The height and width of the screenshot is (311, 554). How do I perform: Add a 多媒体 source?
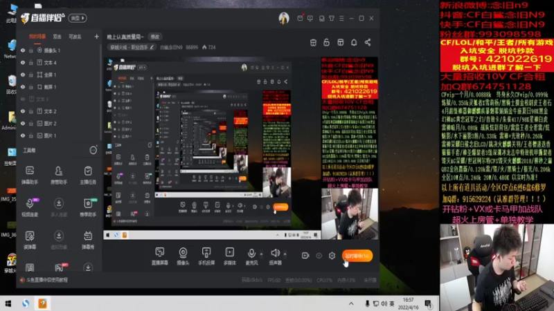point(230,256)
